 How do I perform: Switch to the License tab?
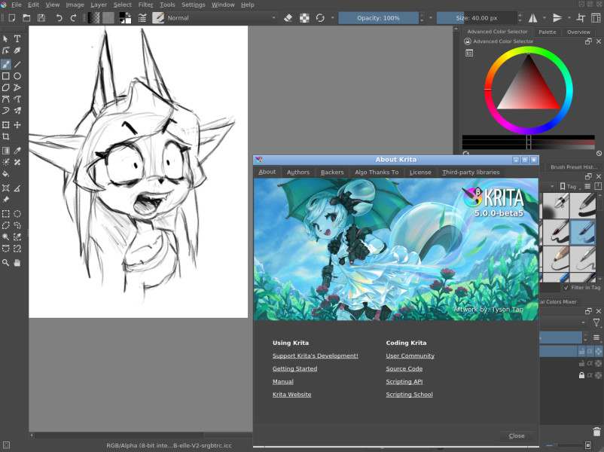[x=420, y=173]
